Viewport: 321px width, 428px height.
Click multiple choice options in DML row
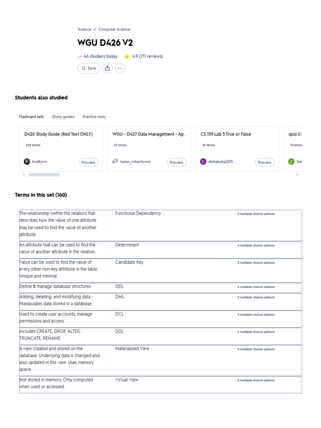point(256,297)
